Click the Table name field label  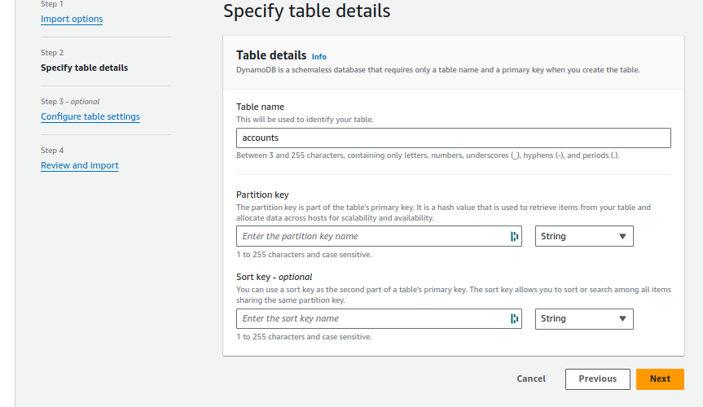coord(260,107)
